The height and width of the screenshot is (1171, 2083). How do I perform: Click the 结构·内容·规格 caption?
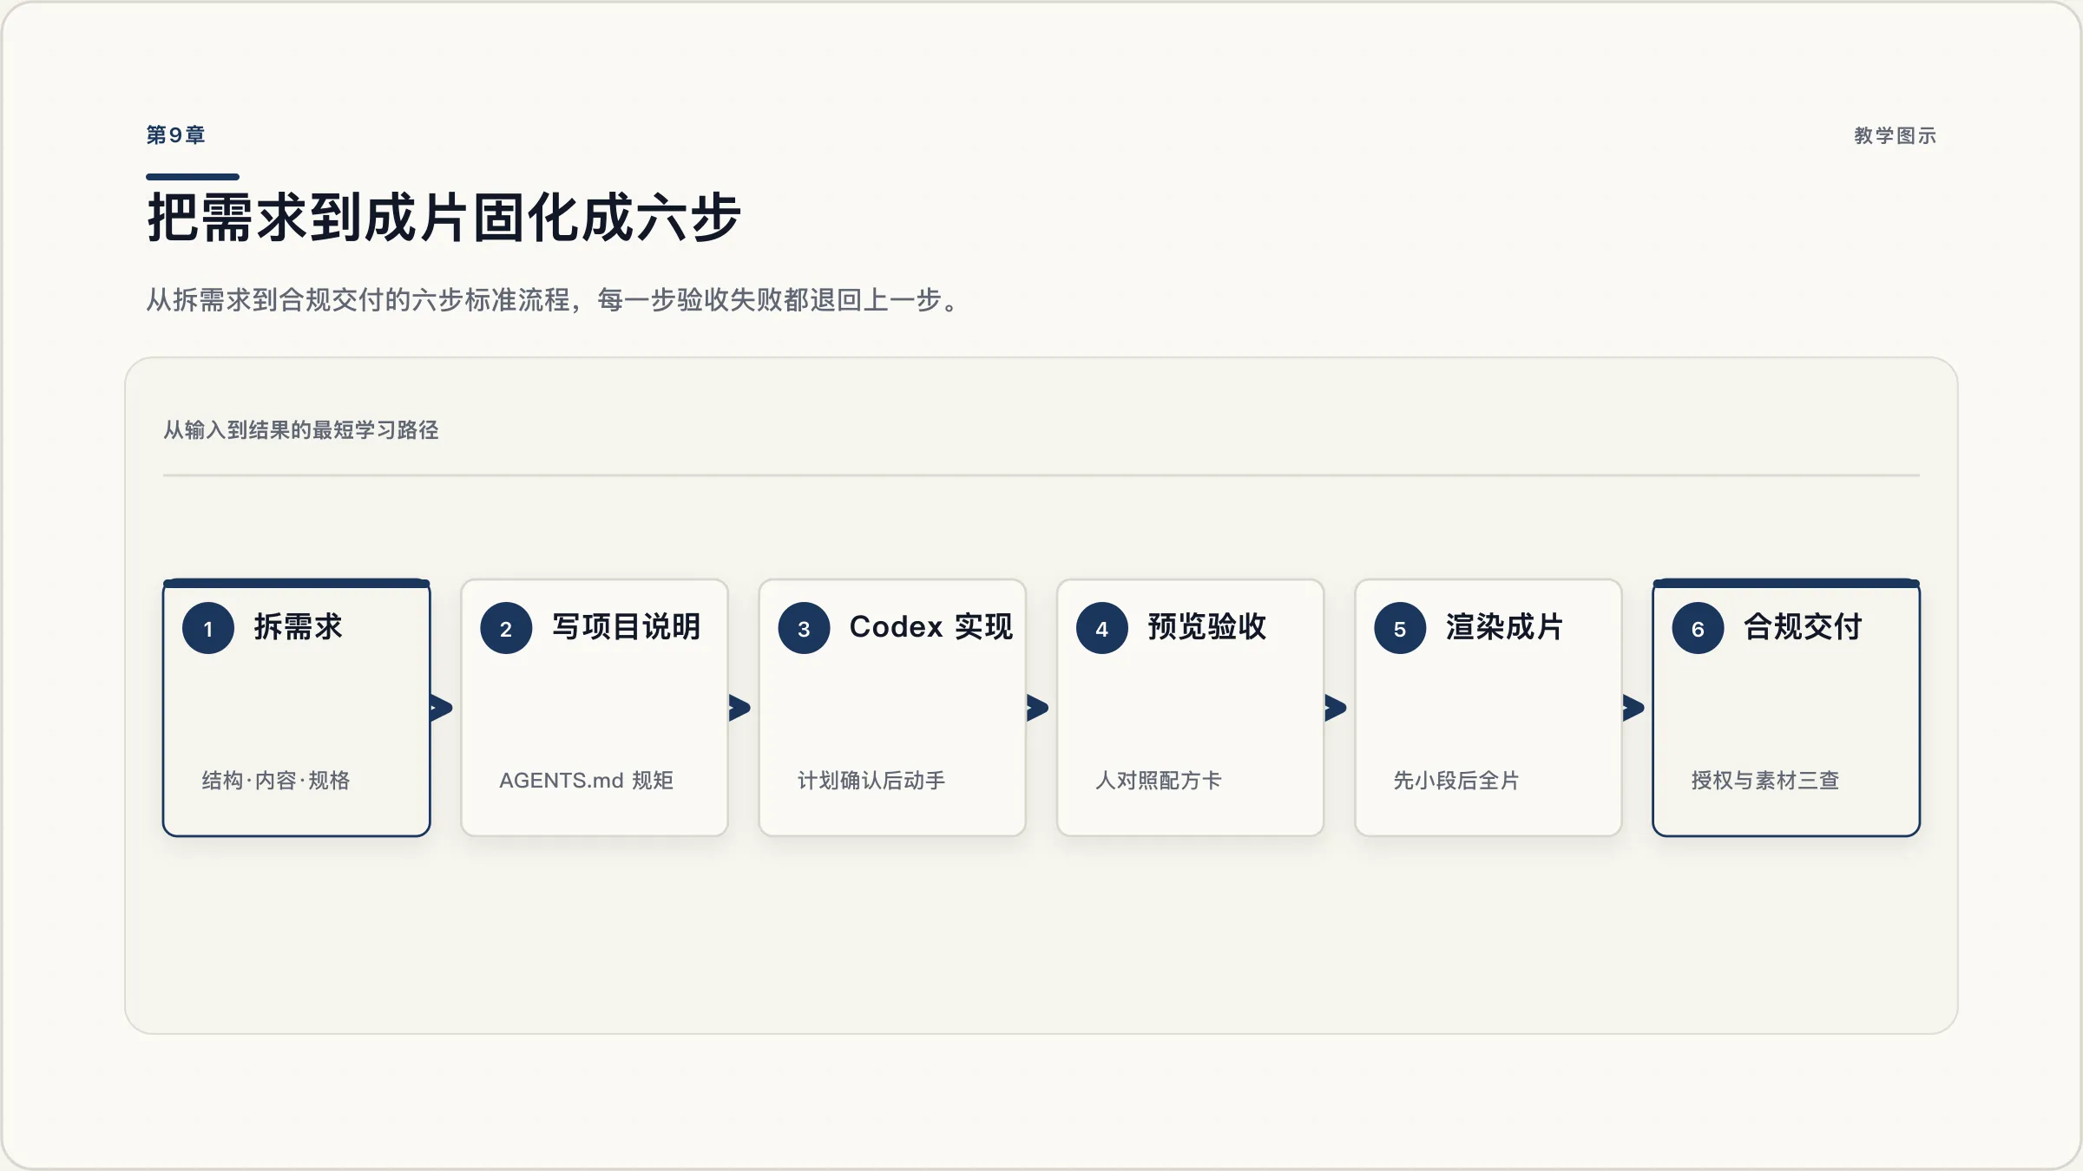point(276,781)
